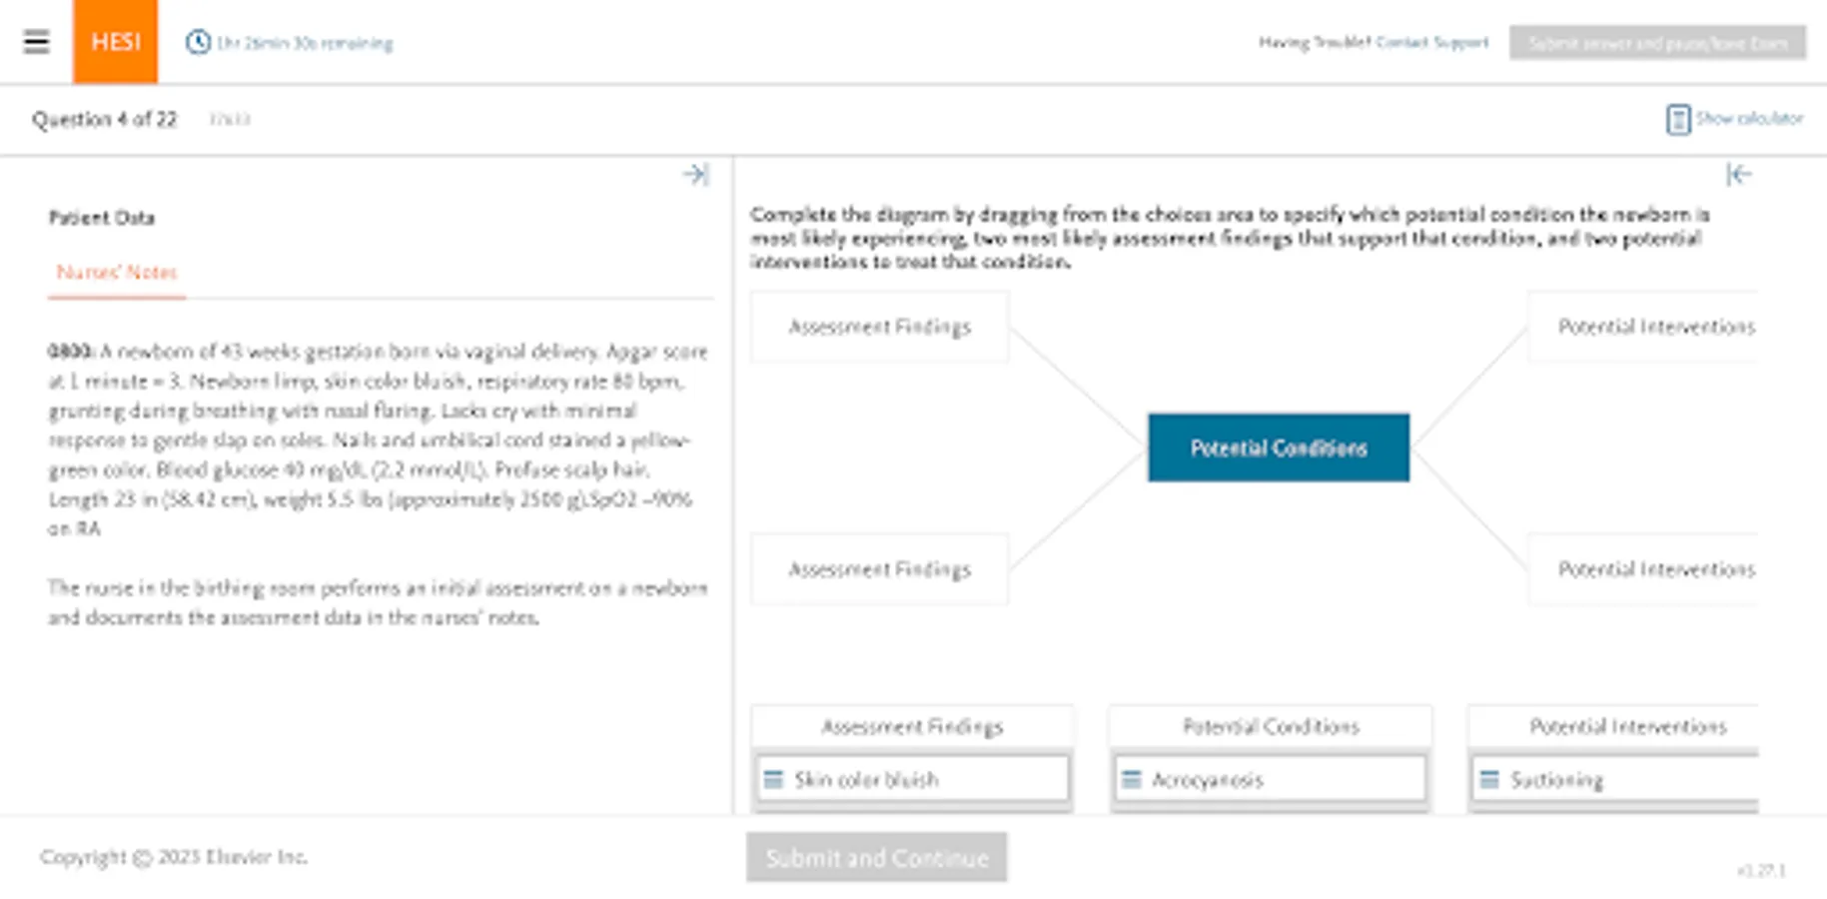Screen dimensions: 1827x899
Task: Click the timer clock icon
Action: point(198,43)
